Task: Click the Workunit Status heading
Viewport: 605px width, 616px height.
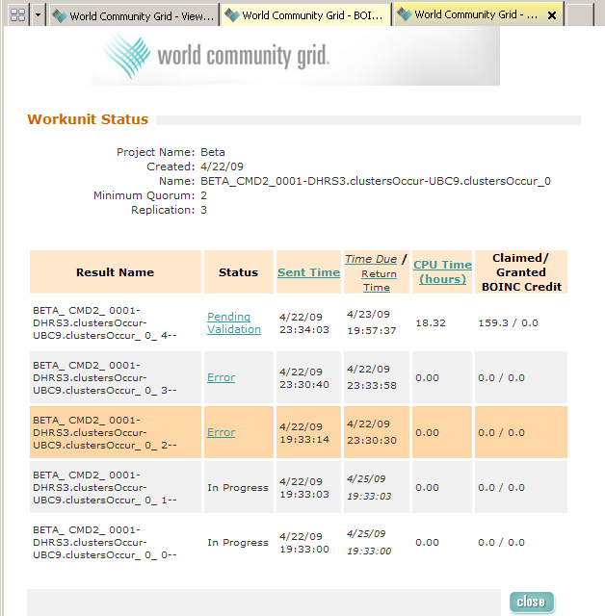Action: 88,119
